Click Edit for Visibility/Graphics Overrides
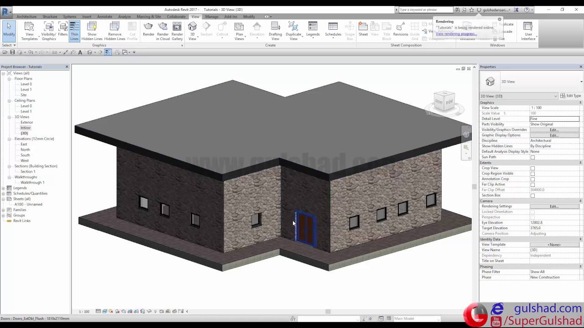Viewport: 584px width, 328px height. tap(554, 130)
